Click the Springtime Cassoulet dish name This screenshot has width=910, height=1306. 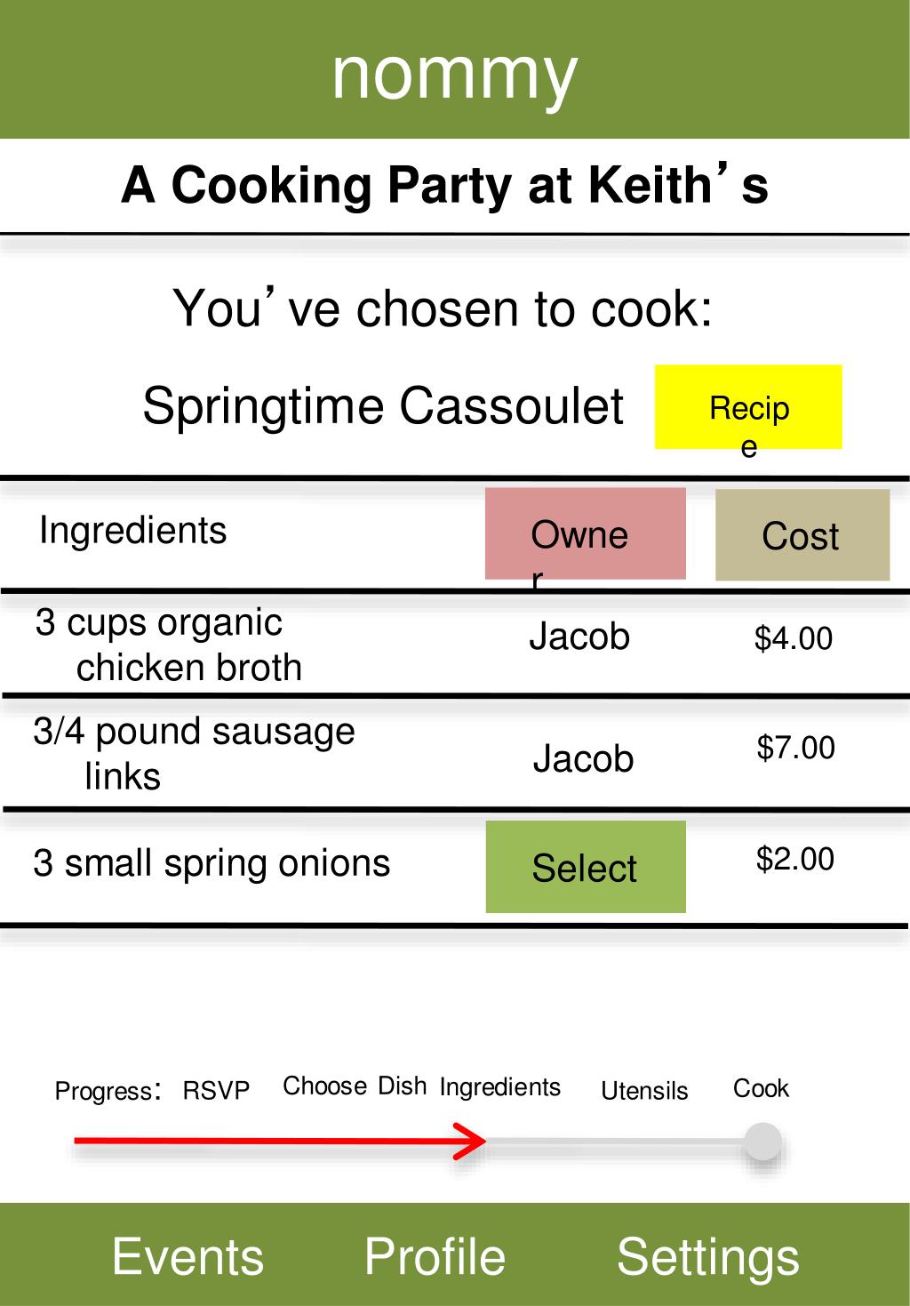pyautogui.click(x=383, y=406)
